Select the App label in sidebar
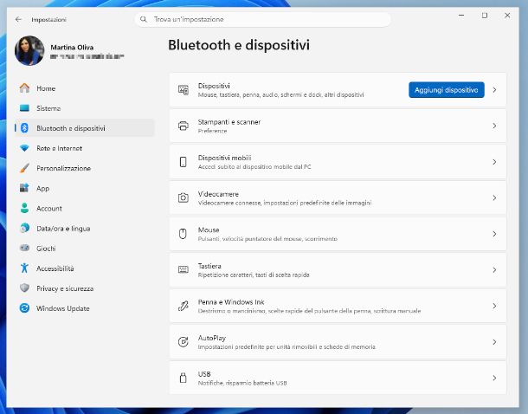 42,189
